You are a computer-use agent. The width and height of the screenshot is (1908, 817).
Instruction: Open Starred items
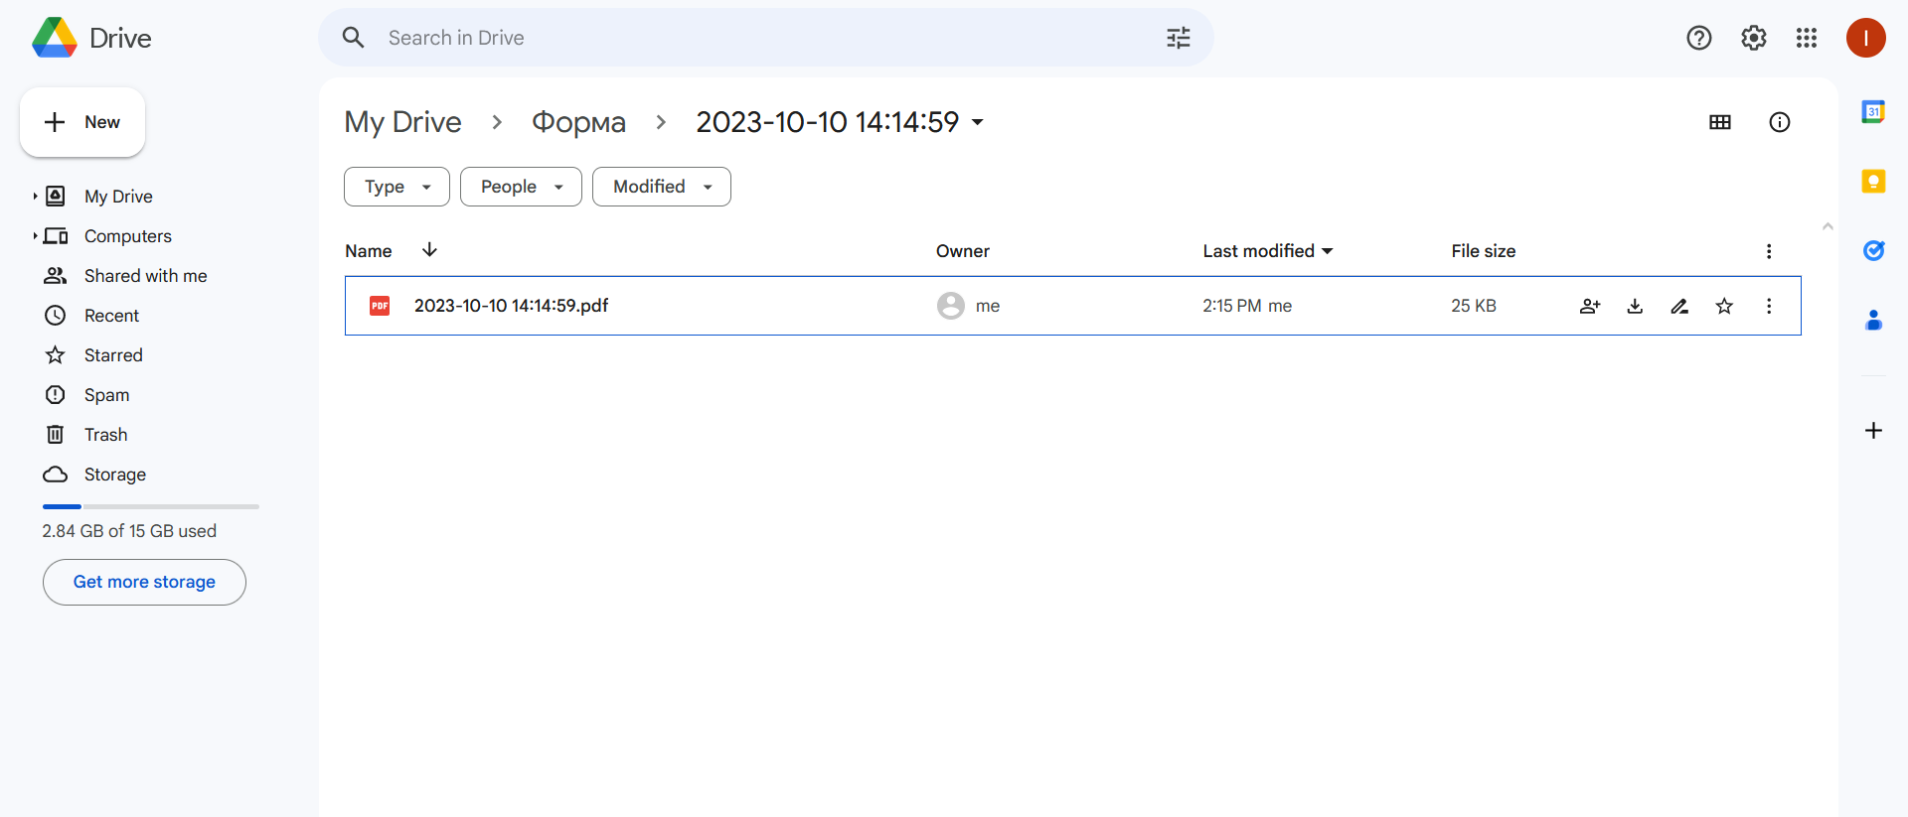[x=113, y=355]
